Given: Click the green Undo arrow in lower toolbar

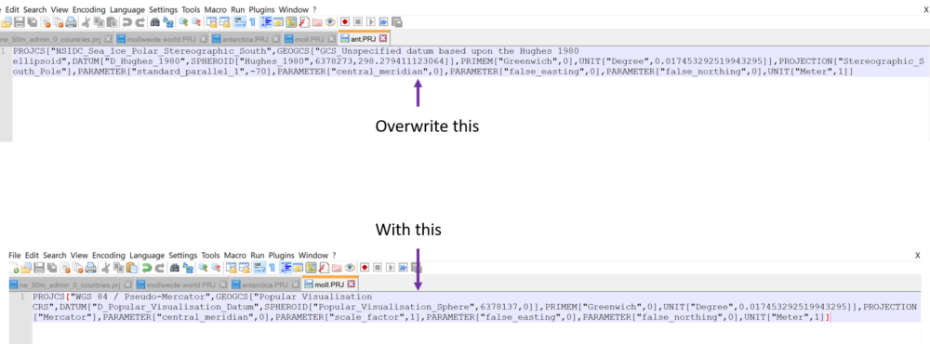Looking at the screenshot, I should (146, 268).
